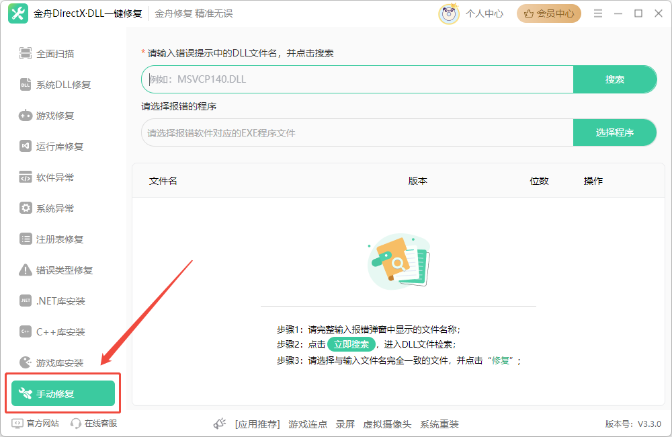Click the 搜索 button

point(615,79)
